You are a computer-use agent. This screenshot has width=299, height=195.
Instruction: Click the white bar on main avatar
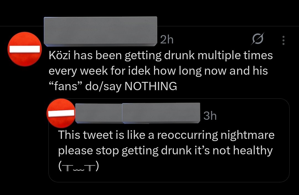[25, 49]
